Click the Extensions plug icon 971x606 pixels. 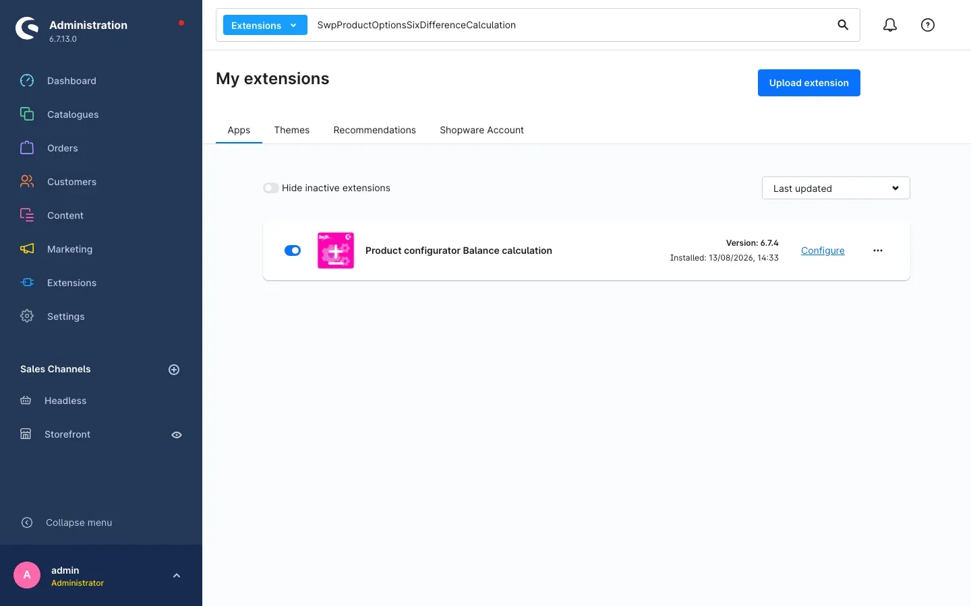pyautogui.click(x=27, y=283)
